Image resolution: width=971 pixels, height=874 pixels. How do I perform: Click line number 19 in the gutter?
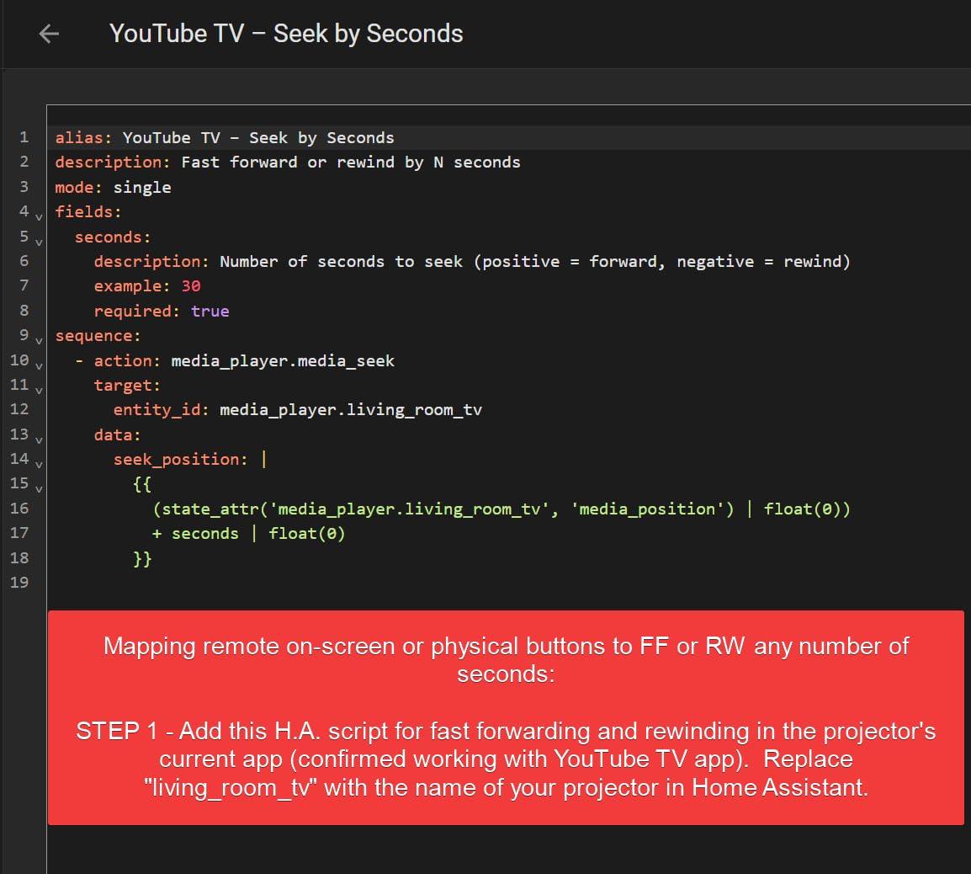click(19, 583)
